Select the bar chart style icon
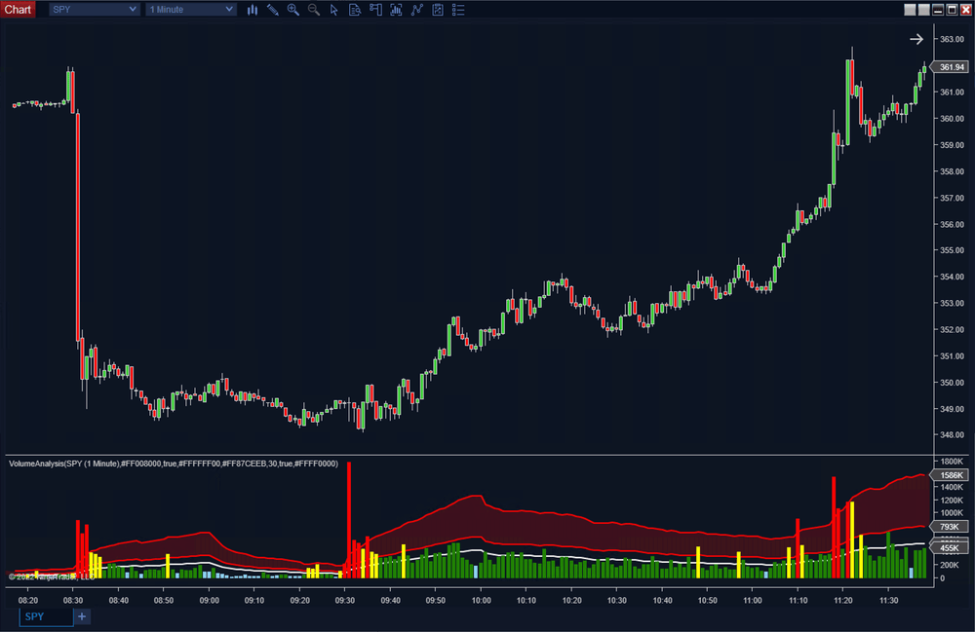This screenshot has height=632, width=975. tap(253, 10)
